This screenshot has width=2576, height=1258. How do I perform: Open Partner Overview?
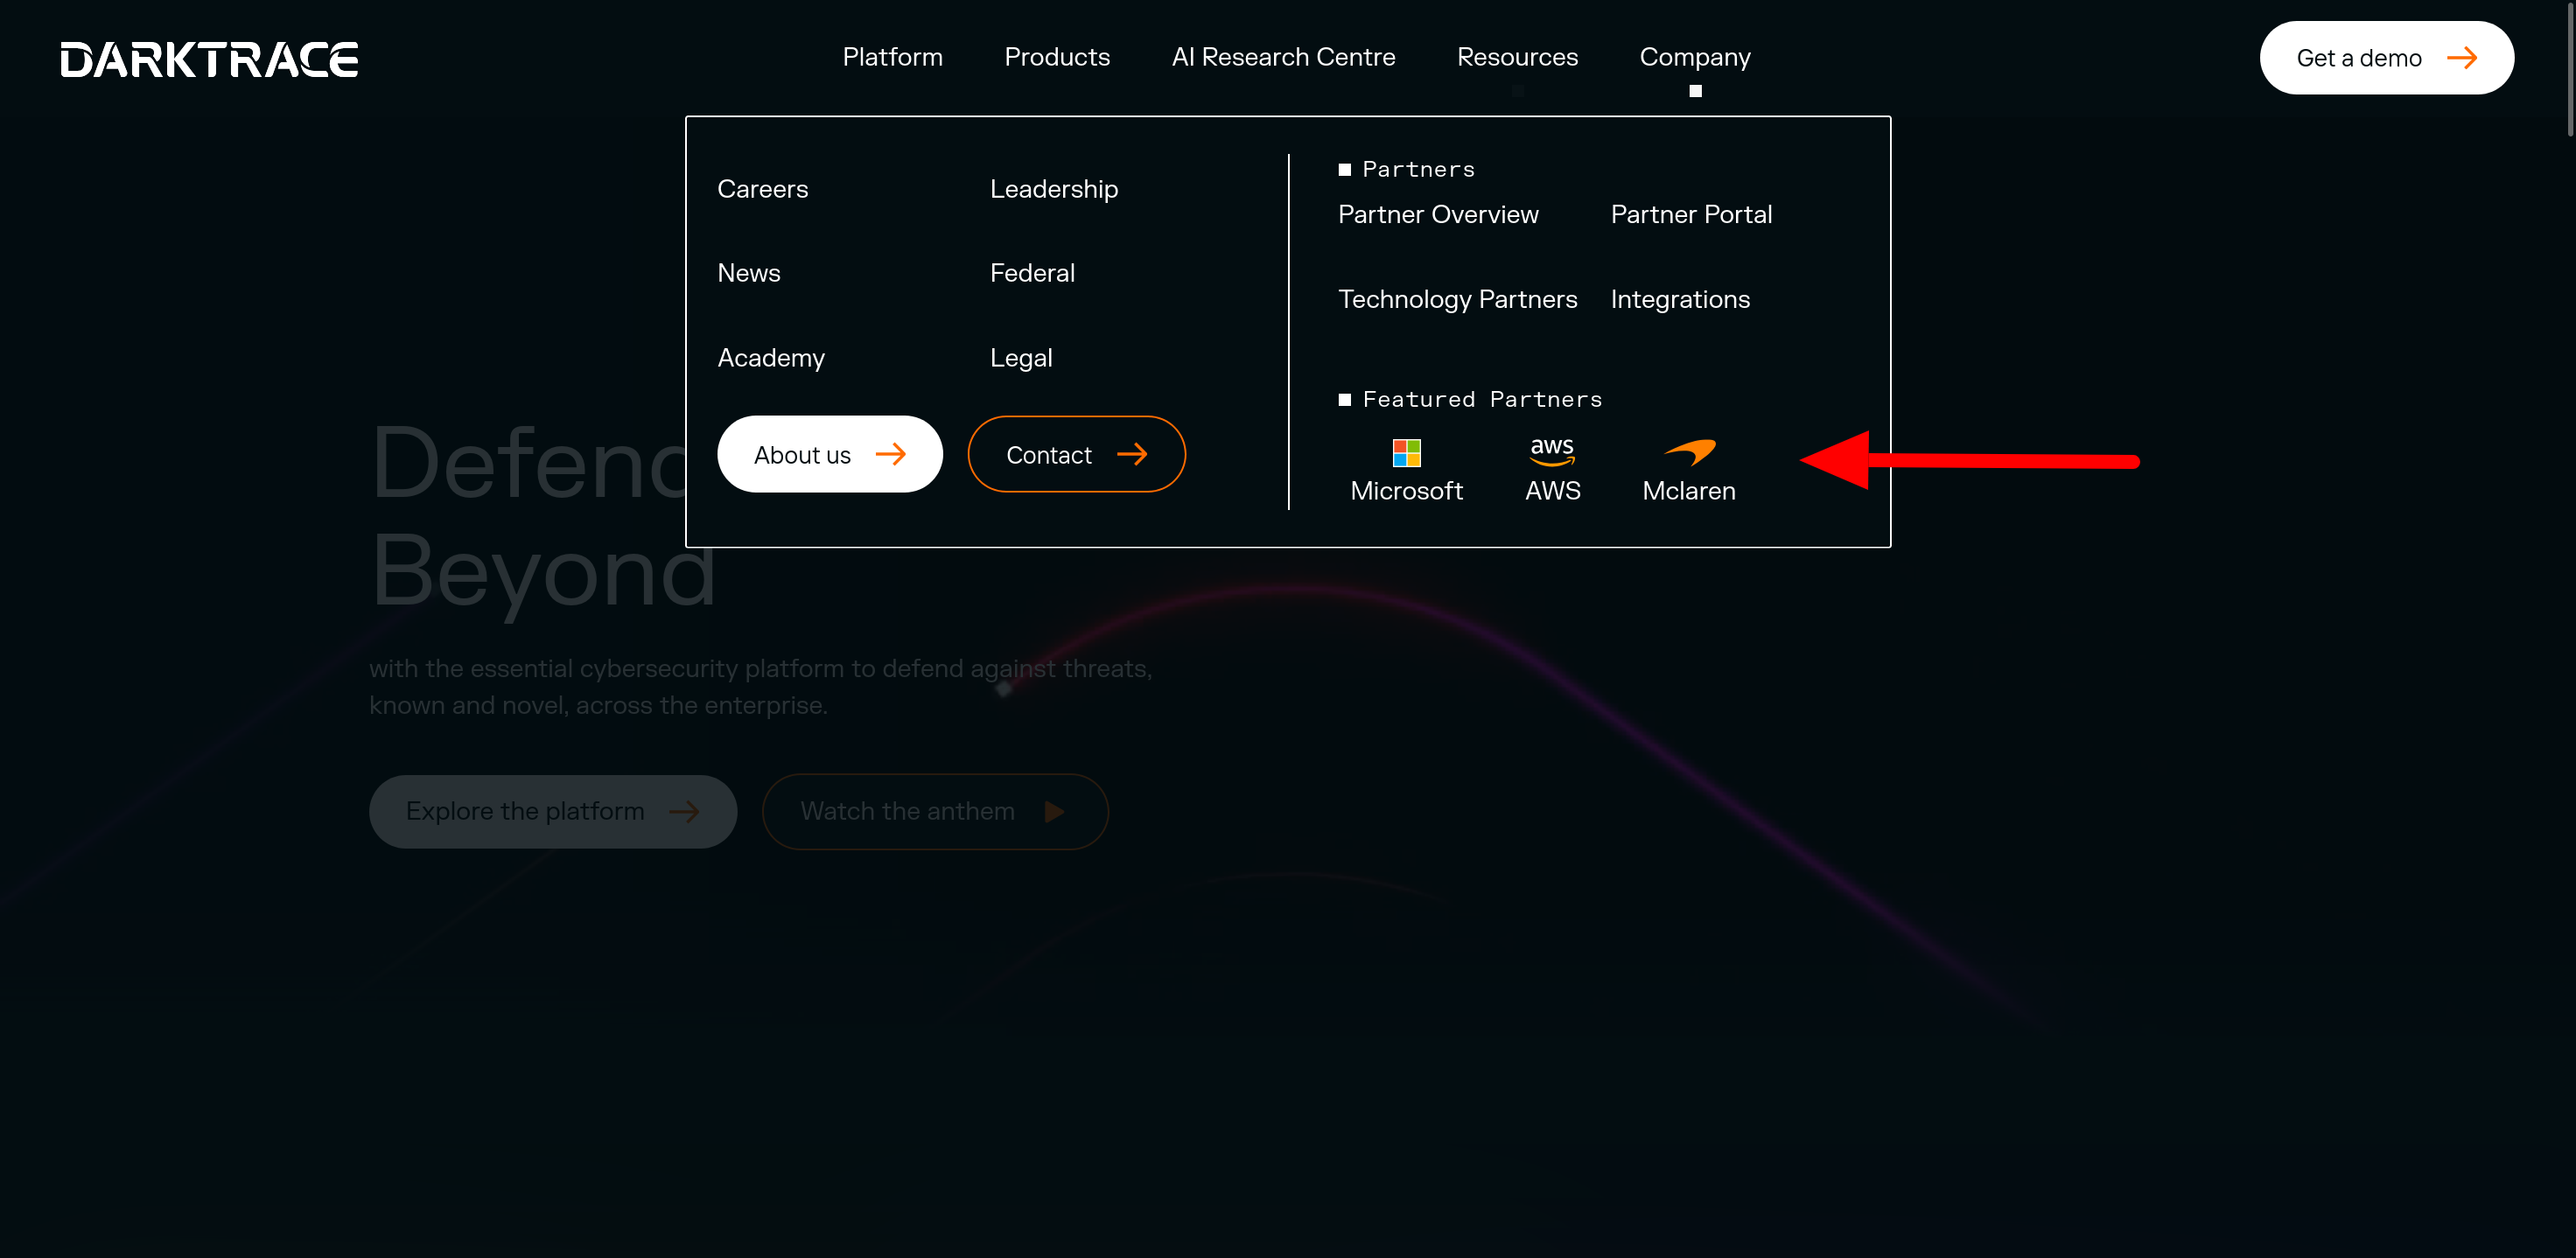click(1438, 214)
